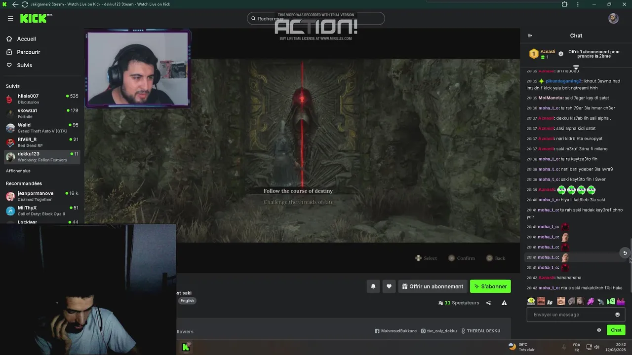The width and height of the screenshot is (632, 355).
Task: Click the Chat panel heading
Action: (576, 35)
